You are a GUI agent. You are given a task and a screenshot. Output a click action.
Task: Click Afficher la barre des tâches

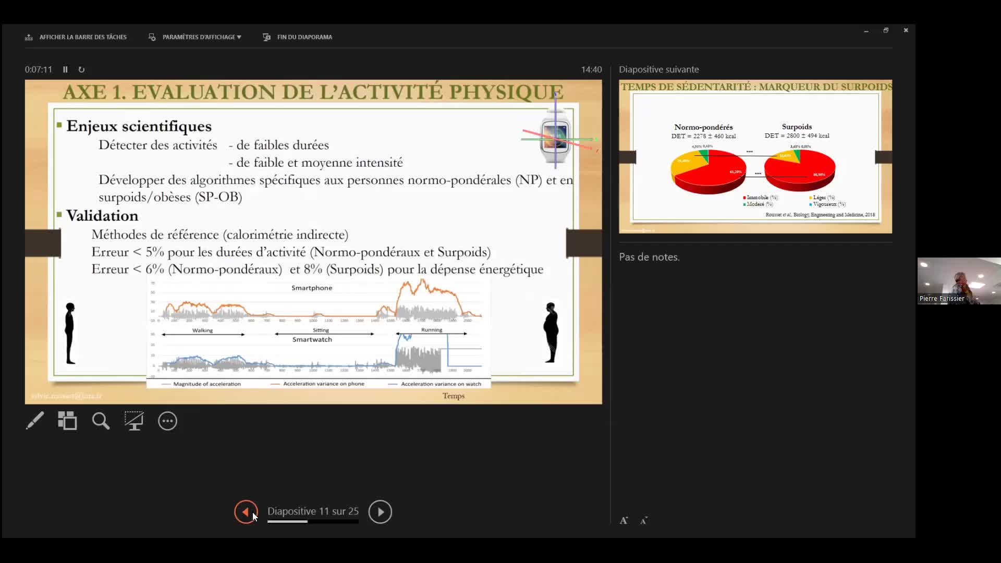(76, 36)
